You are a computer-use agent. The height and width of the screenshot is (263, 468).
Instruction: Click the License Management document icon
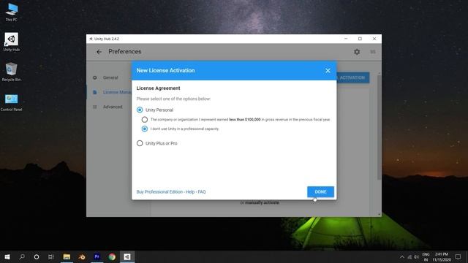click(95, 92)
